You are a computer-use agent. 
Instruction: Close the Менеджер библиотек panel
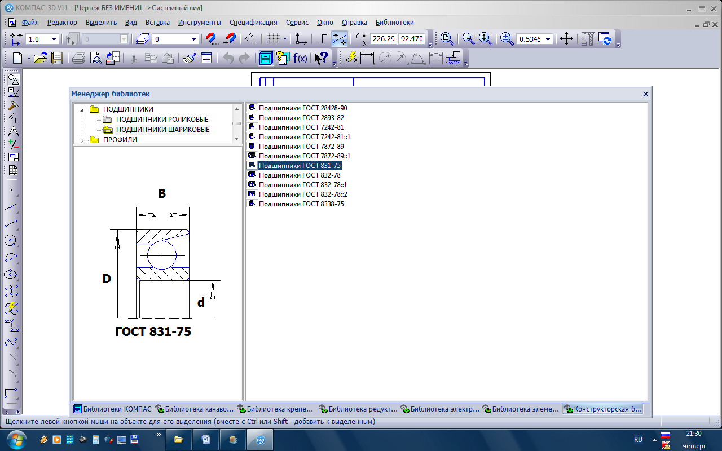tap(646, 94)
